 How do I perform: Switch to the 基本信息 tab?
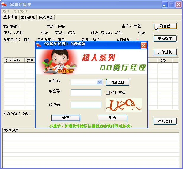(x=10, y=17)
